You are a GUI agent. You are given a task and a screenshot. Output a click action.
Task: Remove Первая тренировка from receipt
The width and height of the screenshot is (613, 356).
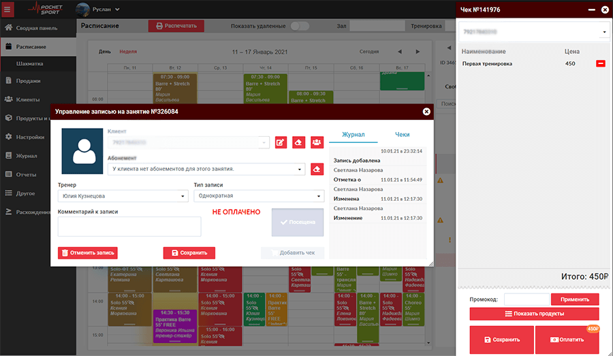pyautogui.click(x=601, y=64)
